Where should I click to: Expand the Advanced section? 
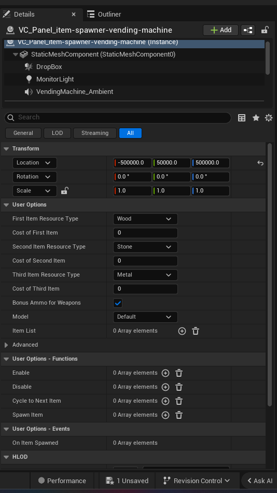pyautogui.click(x=6, y=345)
